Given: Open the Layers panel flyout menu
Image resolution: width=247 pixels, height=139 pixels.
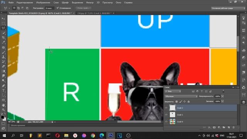Looking at the screenshot, I should [x=238, y=87].
